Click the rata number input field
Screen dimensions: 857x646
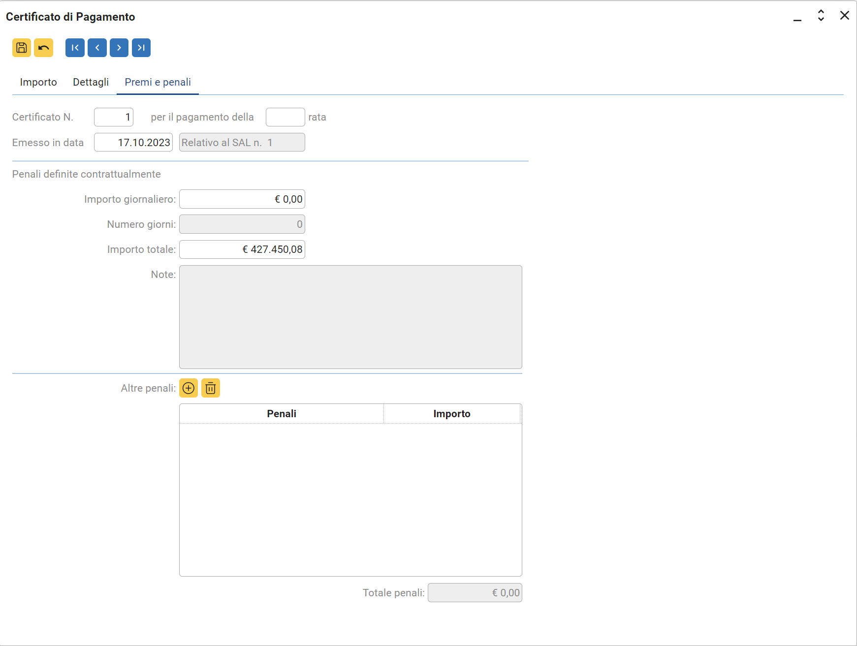[x=285, y=117]
